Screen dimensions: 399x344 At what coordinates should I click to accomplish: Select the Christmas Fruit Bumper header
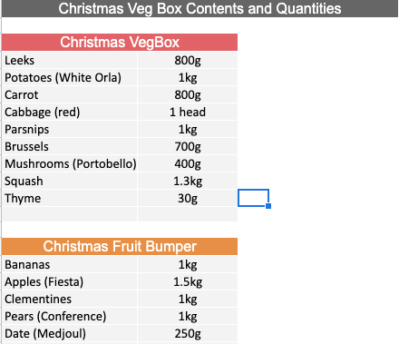(120, 246)
